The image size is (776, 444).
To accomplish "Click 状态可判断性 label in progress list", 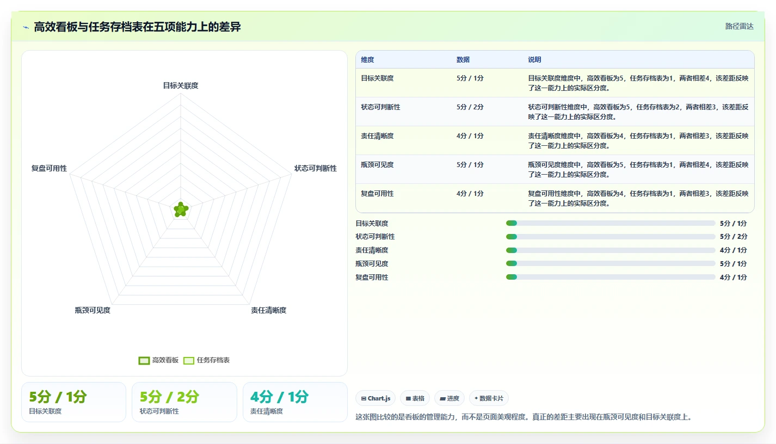I will tap(375, 237).
